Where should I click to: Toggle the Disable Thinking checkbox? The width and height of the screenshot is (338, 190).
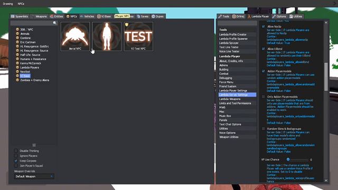pos(16,150)
